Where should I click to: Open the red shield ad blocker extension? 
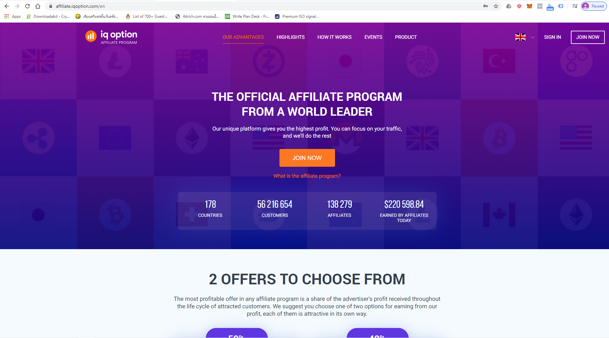point(519,6)
